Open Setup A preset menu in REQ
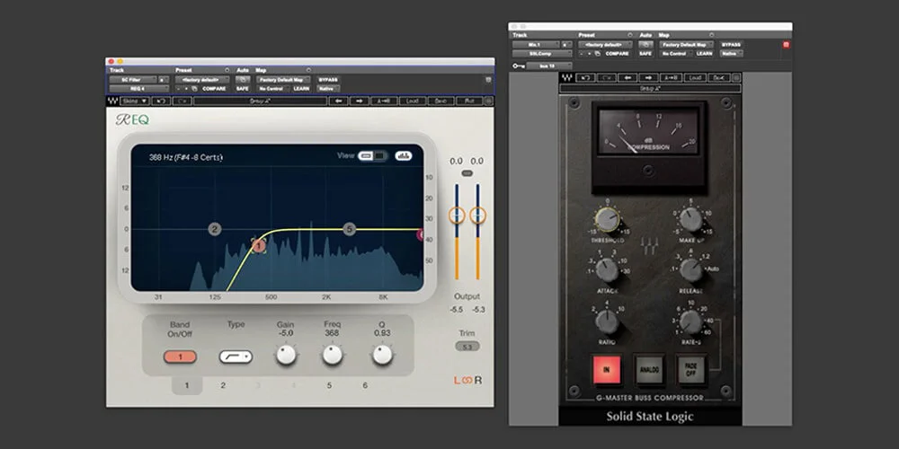This screenshot has width=899, height=449. click(261, 101)
